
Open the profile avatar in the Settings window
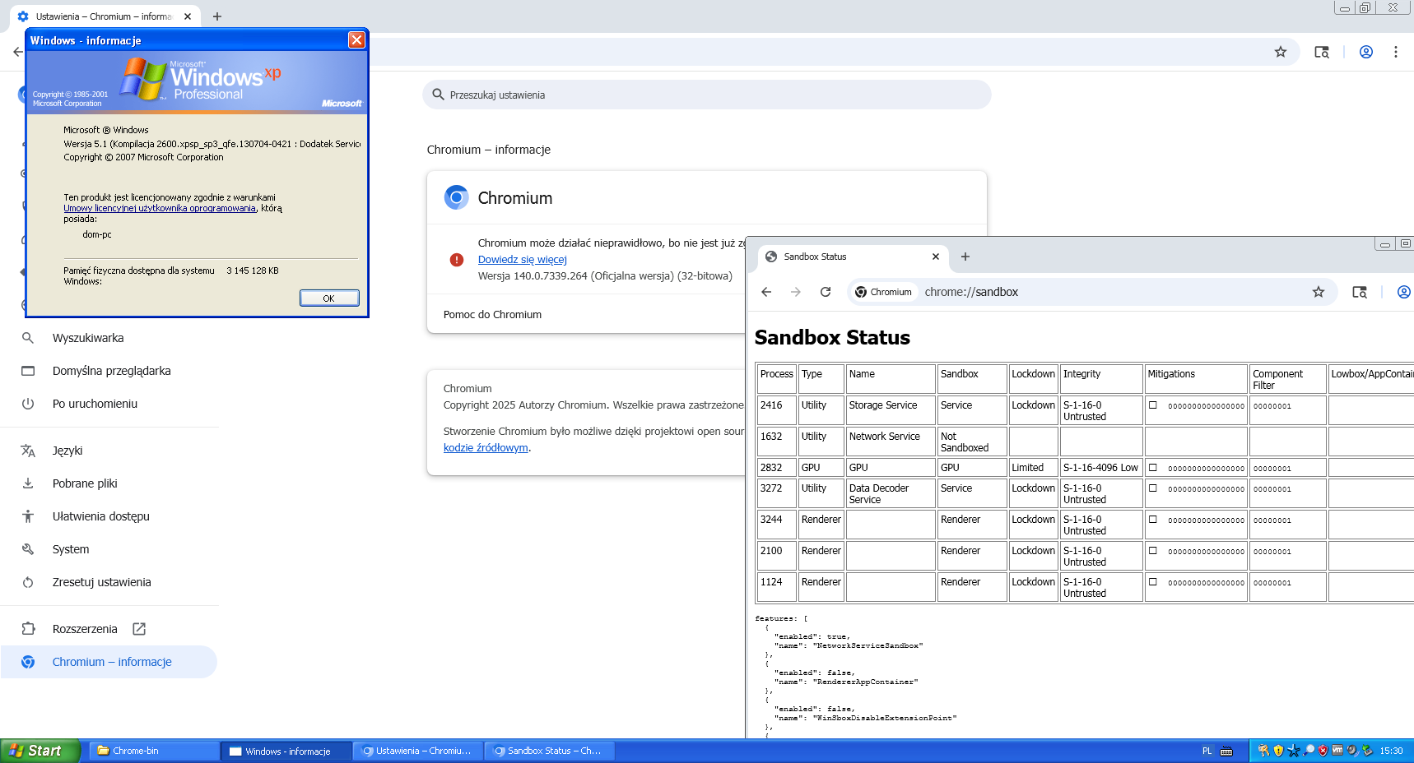(x=1366, y=52)
